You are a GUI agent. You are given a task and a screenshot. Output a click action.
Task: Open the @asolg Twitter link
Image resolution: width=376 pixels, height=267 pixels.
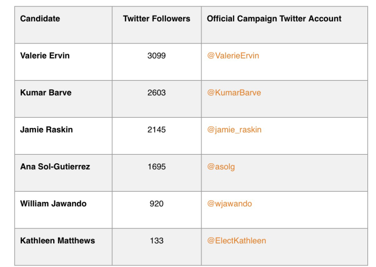click(x=221, y=167)
